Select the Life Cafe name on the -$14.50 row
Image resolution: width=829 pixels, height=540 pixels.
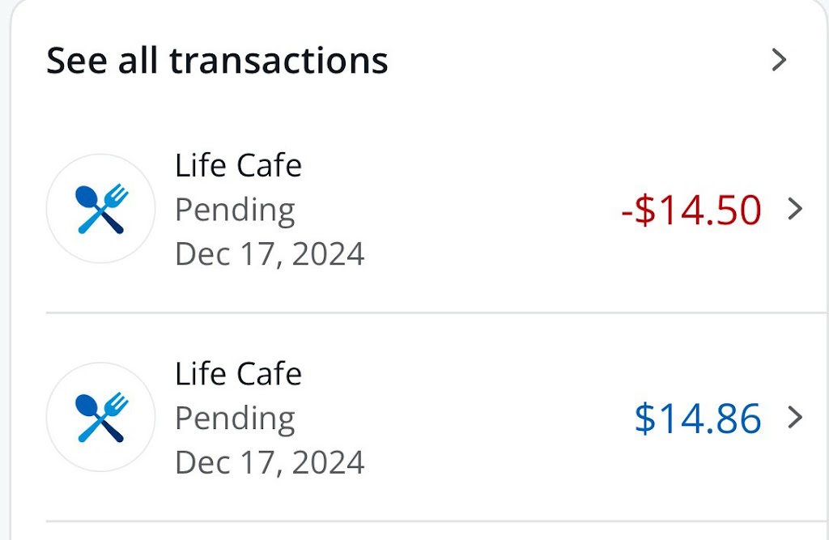(x=238, y=166)
